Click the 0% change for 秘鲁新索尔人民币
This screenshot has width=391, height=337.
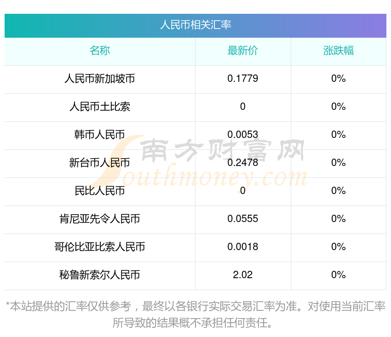(x=339, y=275)
